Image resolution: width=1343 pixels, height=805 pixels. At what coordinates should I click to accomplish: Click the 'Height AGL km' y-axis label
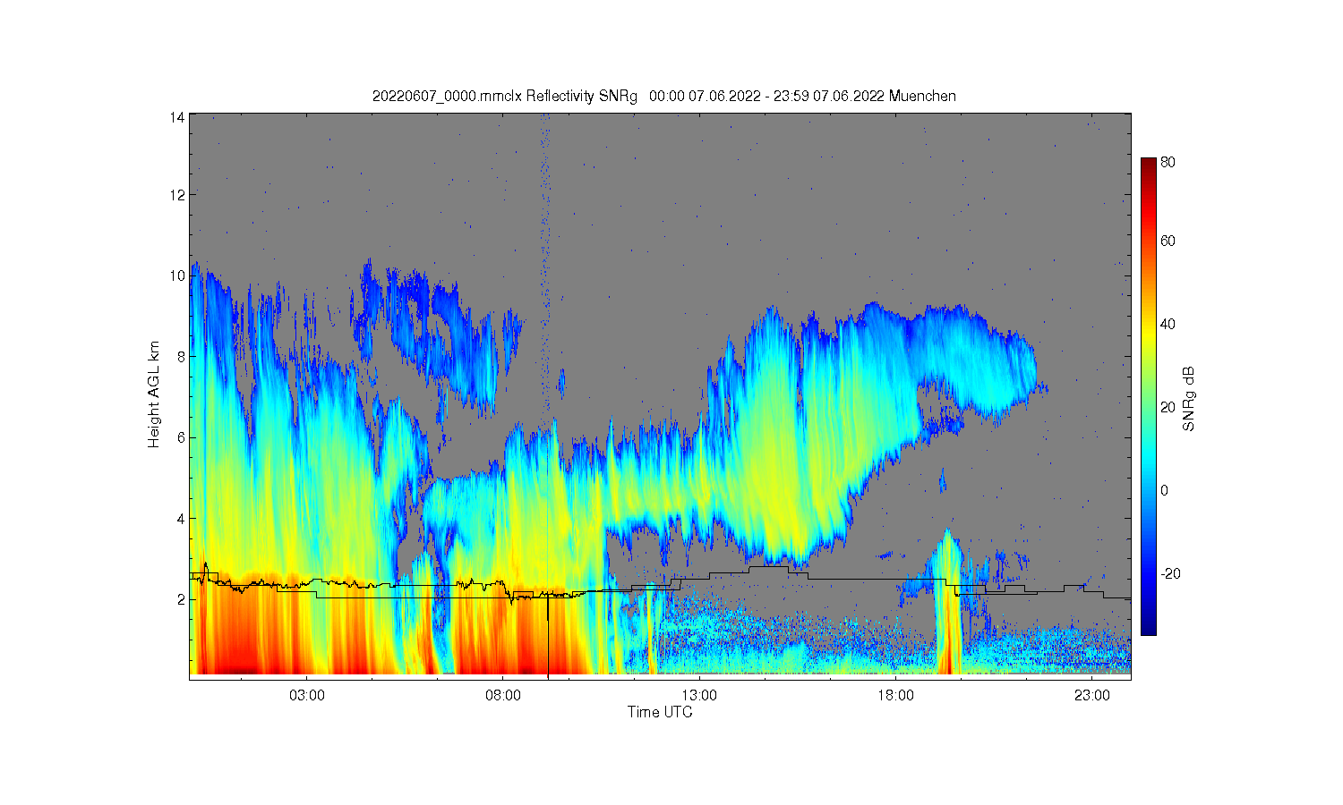154,394
